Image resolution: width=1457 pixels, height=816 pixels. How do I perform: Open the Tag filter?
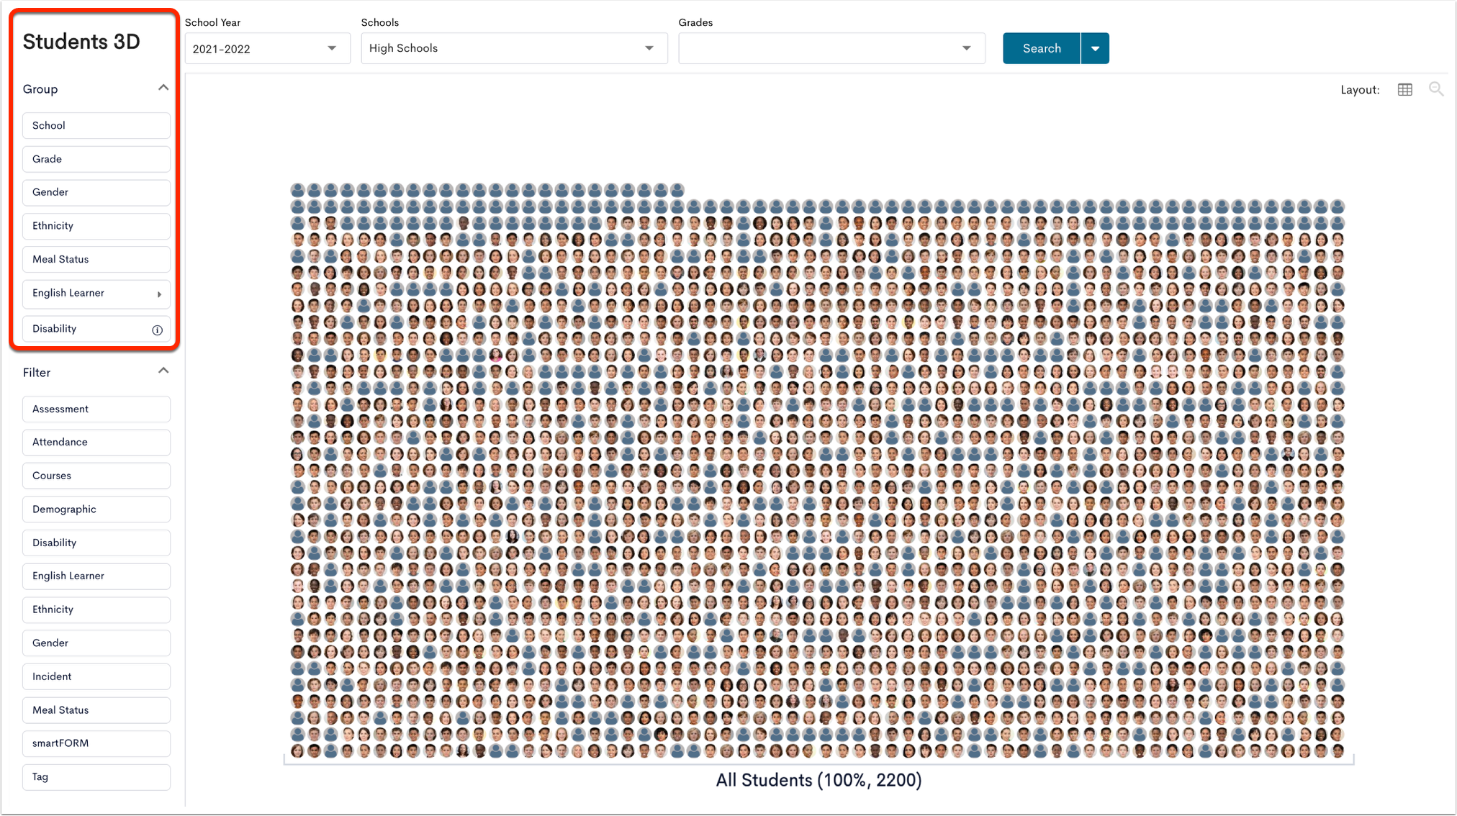click(96, 777)
